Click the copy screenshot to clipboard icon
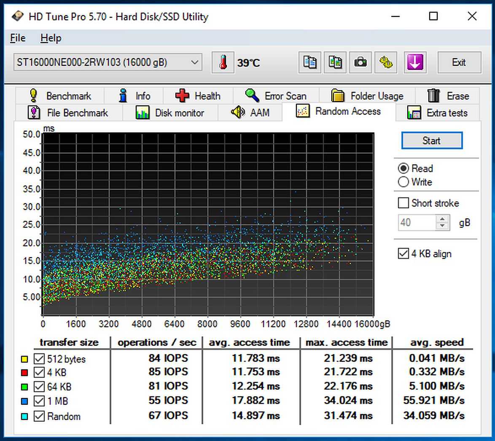Image resolution: width=495 pixels, height=441 pixels. [335, 63]
